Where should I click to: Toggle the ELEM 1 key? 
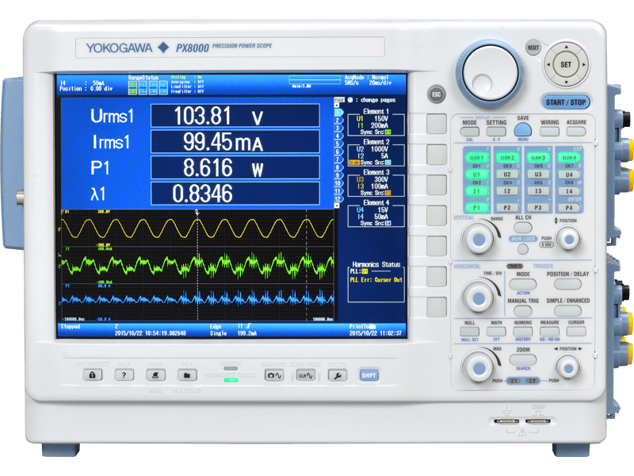[x=477, y=157]
